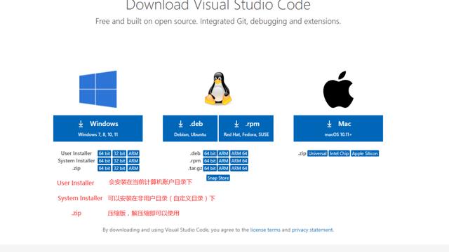Pick Linux .rpm ARM 64
Viewport: 449px width, 252px height.
click(x=239, y=161)
